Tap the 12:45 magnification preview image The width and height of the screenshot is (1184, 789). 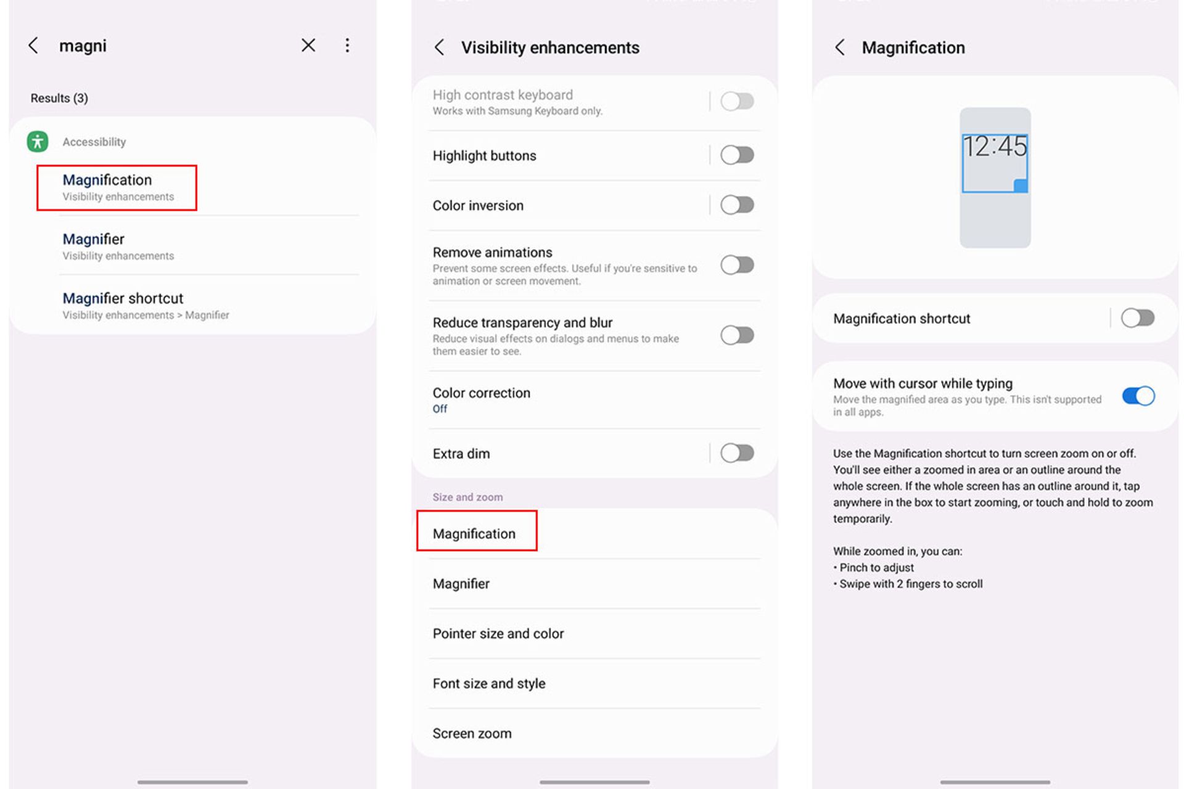click(x=995, y=178)
